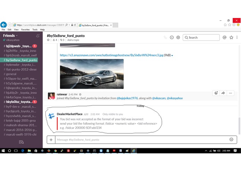
Task: Show pinned items count icon
Action: coord(62,40)
